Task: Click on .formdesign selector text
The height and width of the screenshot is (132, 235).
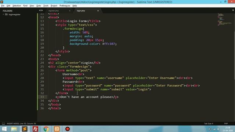Action: [73, 29]
